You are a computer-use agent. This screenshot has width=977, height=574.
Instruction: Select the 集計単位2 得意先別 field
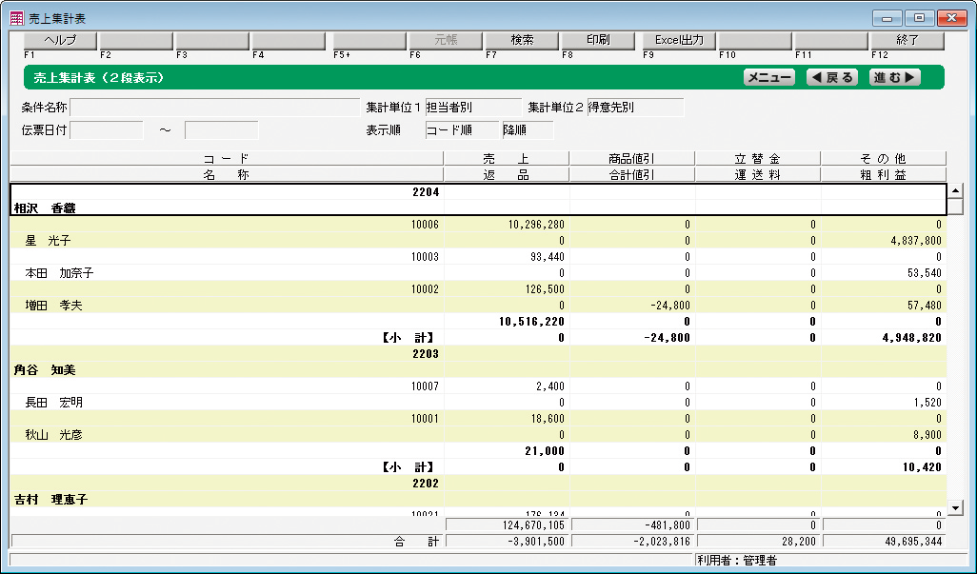pyautogui.click(x=635, y=108)
